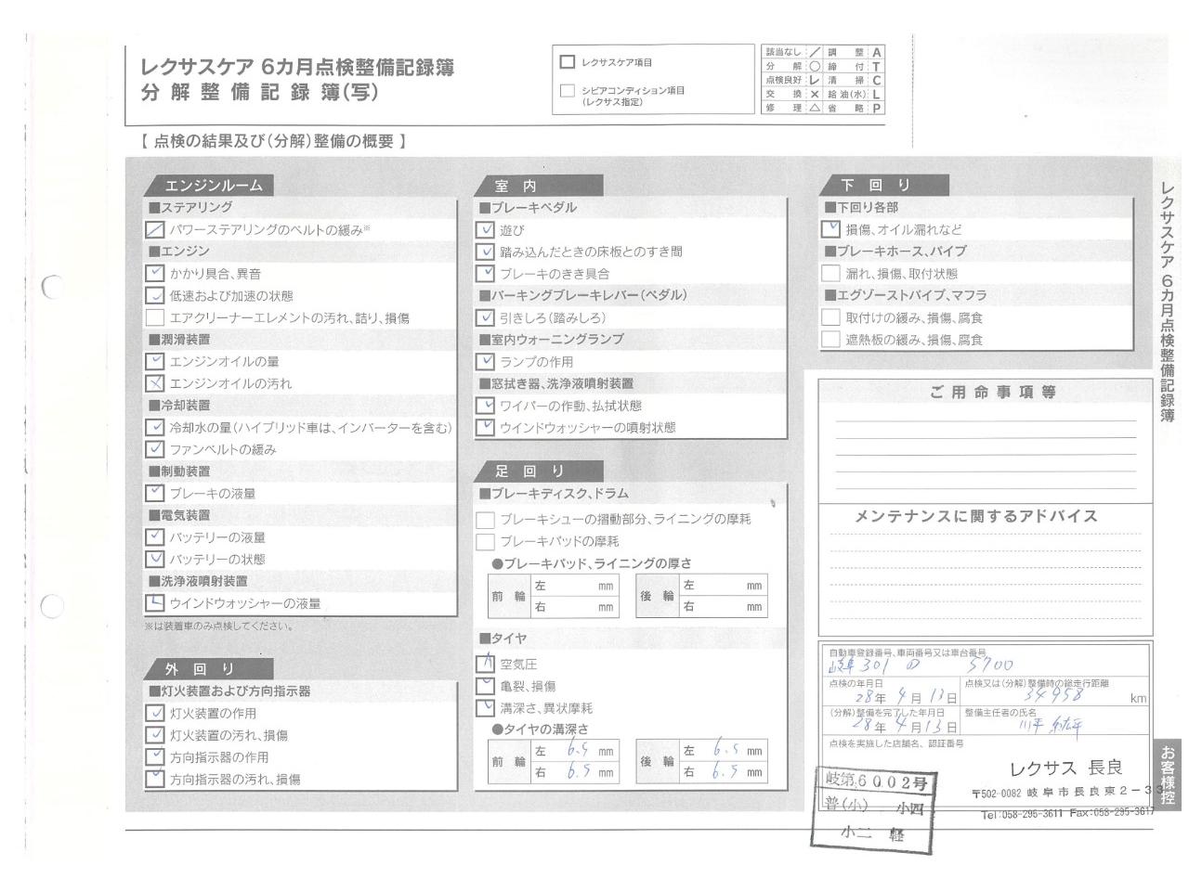Check 踏み込んだときの床板とのすき間 box
Screen dimensions: 1189x891
pos(485,252)
